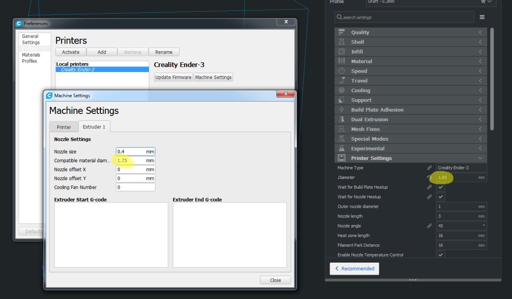Click the Nozzle offset Y field

tap(136, 178)
